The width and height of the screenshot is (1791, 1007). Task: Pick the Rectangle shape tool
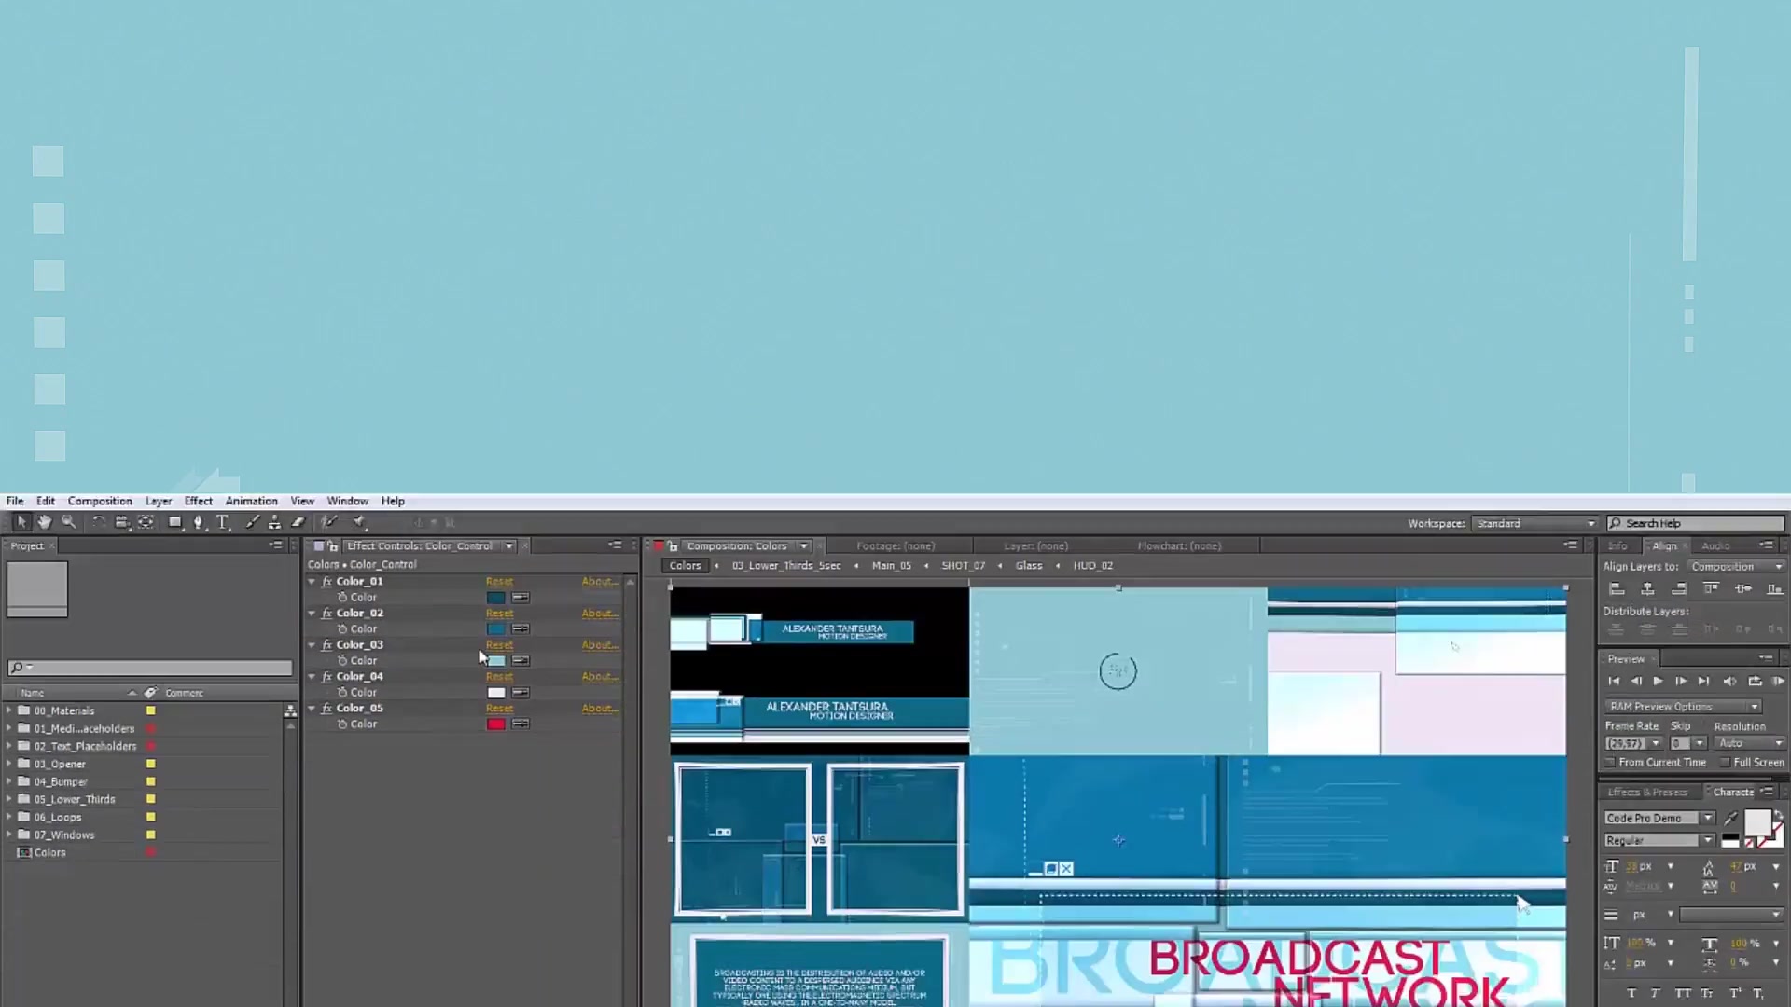(x=174, y=523)
